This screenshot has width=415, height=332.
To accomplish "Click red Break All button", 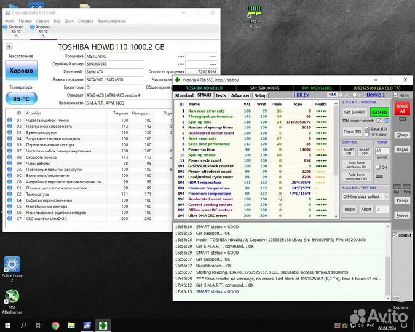I will [402, 108].
